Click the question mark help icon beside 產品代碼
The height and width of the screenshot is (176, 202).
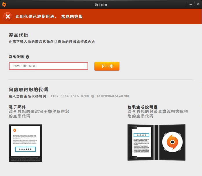pyautogui.click(x=28, y=57)
